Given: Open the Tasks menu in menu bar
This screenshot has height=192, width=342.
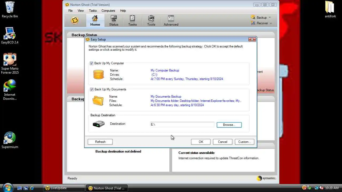Looking at the screenshot, I should pyautogui.click(x=93, y=11).
